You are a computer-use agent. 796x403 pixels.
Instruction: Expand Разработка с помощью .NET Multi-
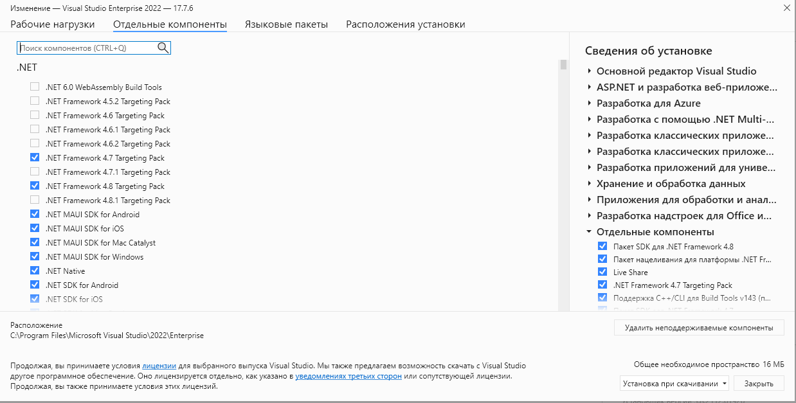589,120
